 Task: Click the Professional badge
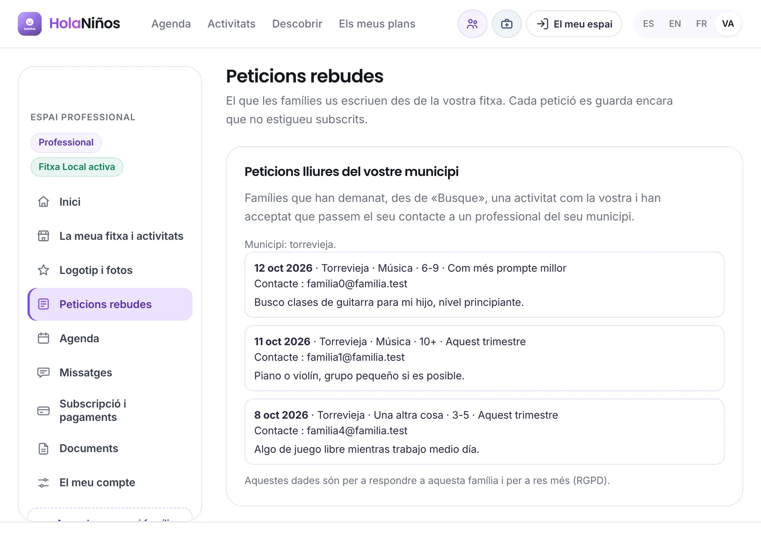[x=66, y=143]
